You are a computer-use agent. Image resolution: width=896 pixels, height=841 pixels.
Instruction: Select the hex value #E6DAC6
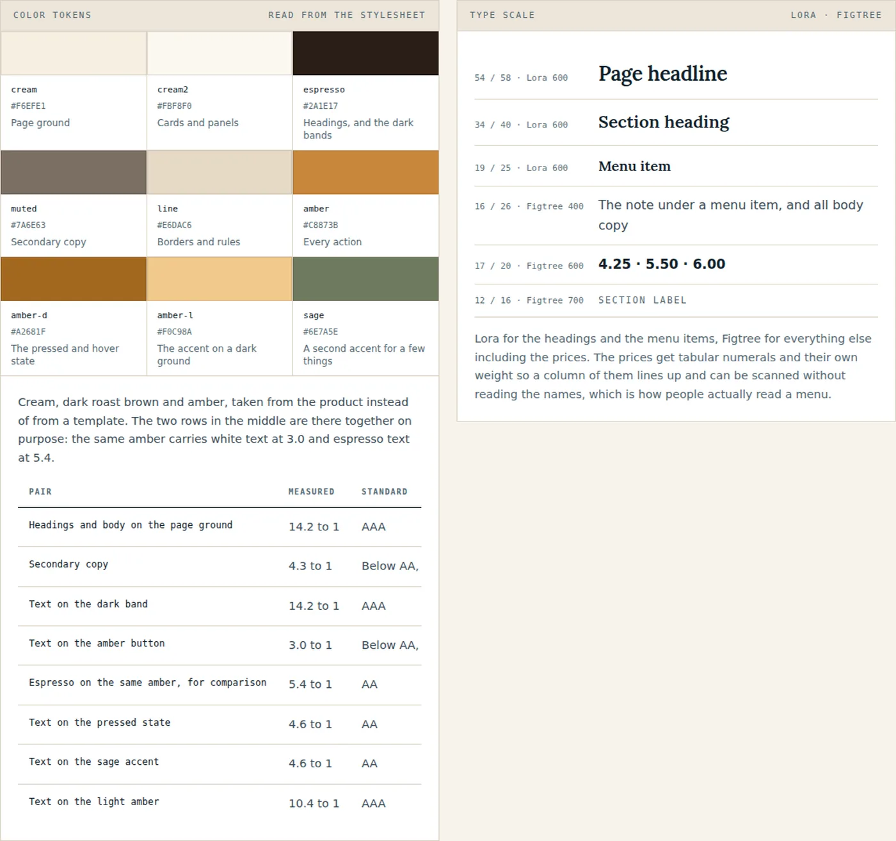[175, 225]
